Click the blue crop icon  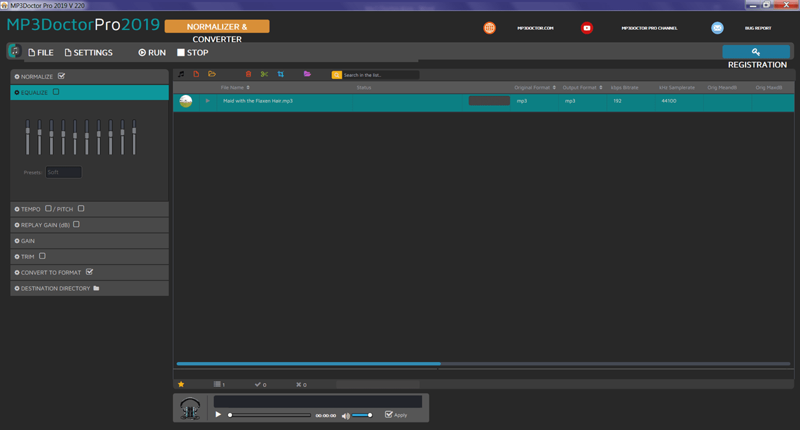[281, 74]
